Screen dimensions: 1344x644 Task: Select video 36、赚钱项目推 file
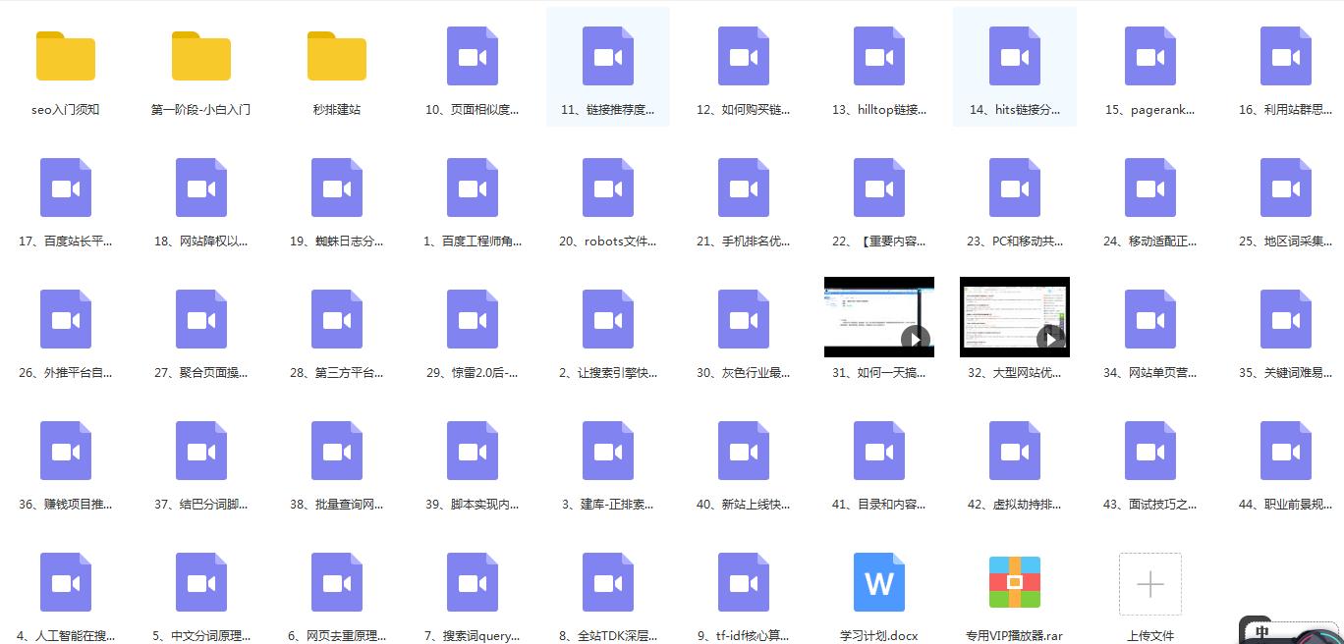pos(65,450)
